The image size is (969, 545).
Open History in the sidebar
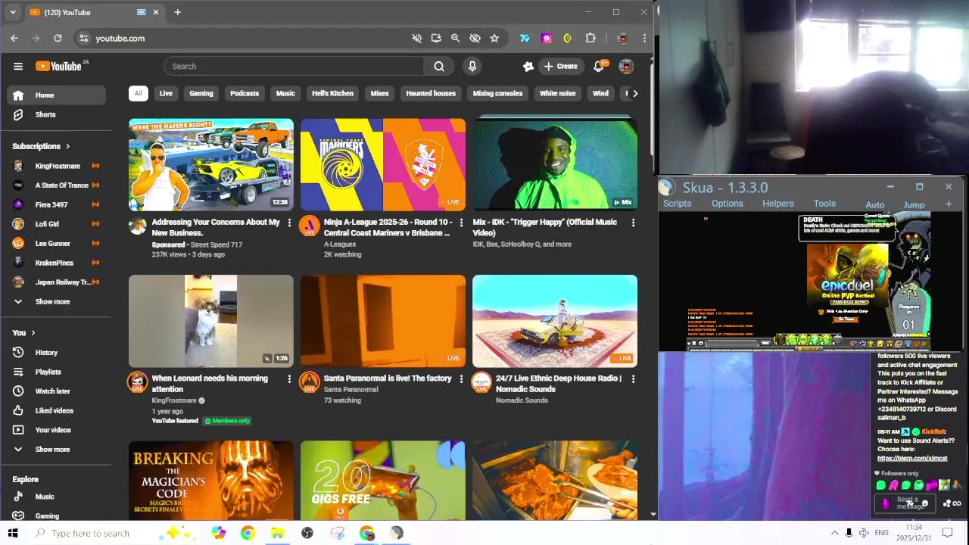click(57, 353)
